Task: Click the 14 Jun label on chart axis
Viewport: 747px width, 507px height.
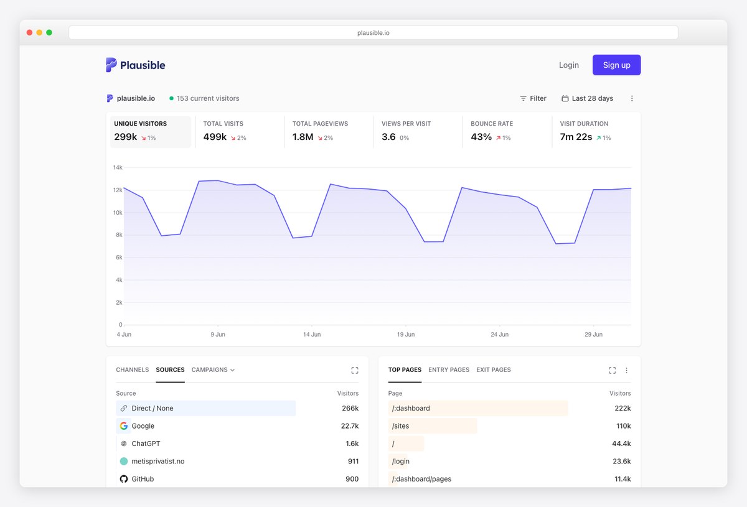Action: (x=312, y=335)
